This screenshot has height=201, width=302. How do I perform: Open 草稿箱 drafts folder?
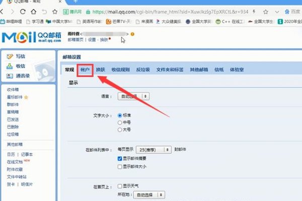coord(13,112)
